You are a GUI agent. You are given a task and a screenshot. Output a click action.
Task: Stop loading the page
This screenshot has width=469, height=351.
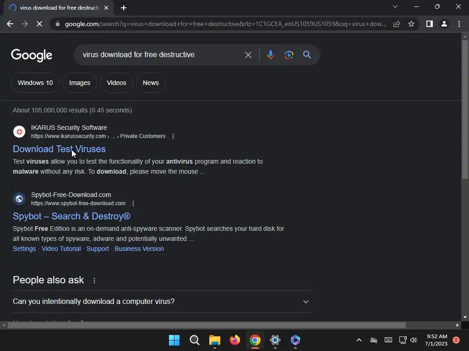pyautogui.click(x=39, y=24)
